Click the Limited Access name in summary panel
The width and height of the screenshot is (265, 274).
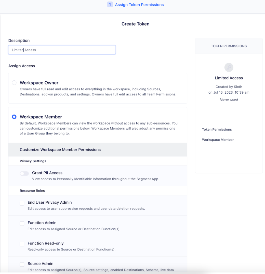(229, 78)
